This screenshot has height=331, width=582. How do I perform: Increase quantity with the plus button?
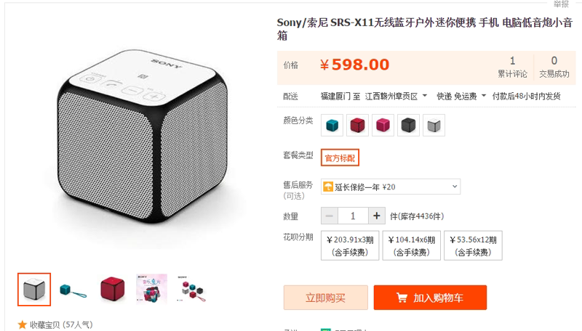tap(376, 216)
